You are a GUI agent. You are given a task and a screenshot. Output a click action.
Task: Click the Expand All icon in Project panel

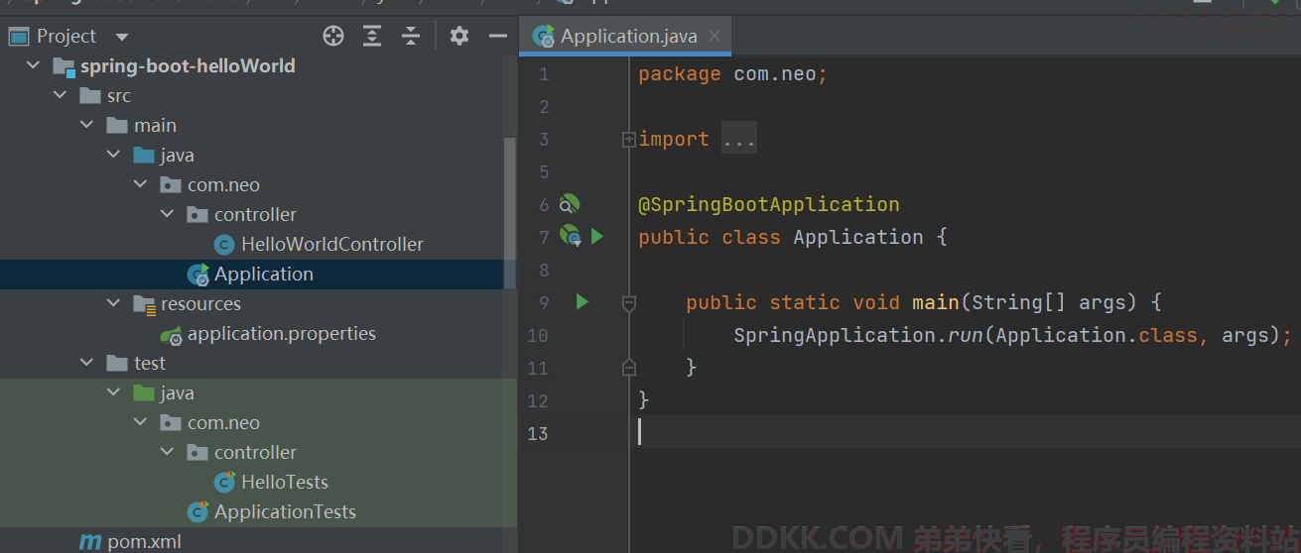pos(372,37)
